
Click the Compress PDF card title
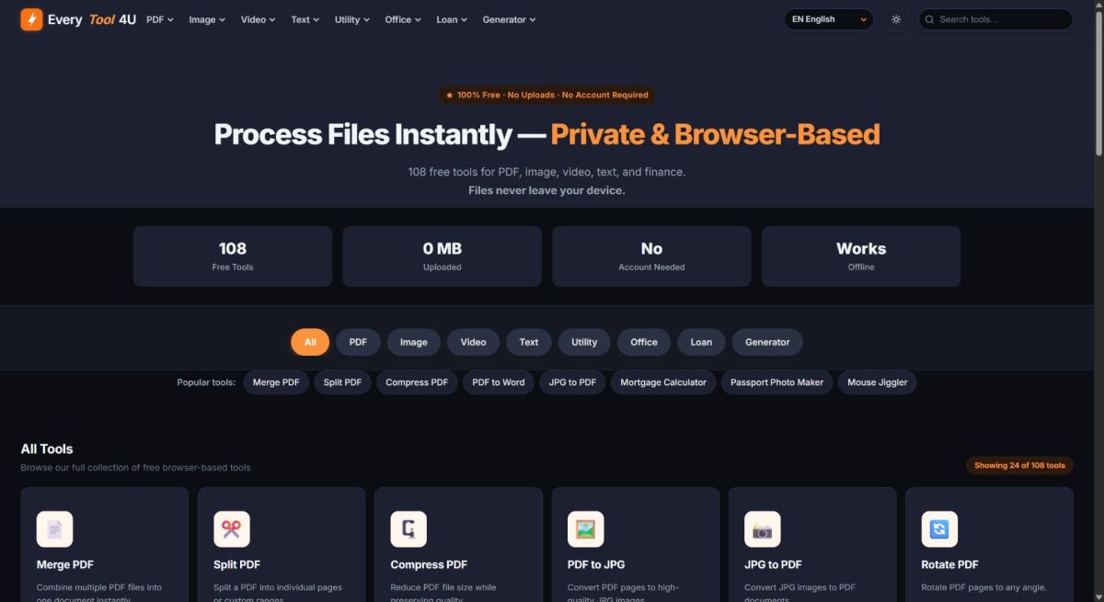point(429,564)
